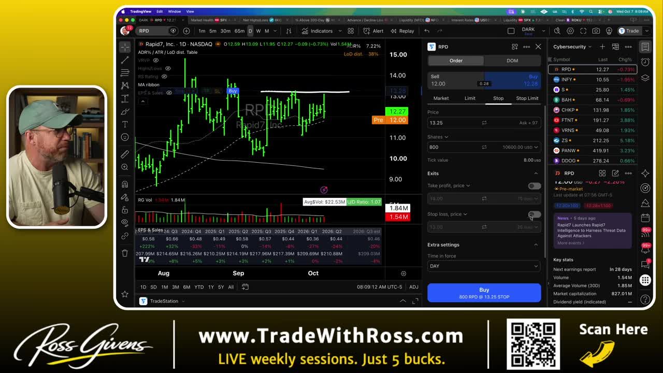Image resolution: width=663 pixels, height=373 pixels.
Task: Collapse the Extra settings section
Action: [536, 245]
